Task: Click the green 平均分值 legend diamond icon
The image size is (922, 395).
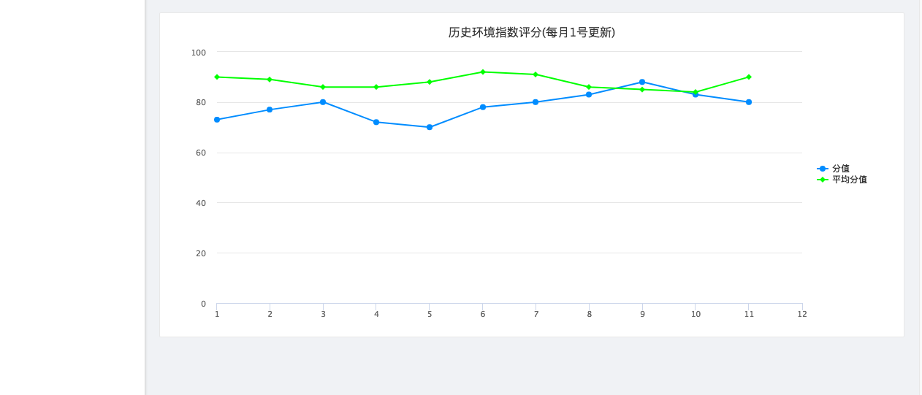Action: click(x=823, y=180)
